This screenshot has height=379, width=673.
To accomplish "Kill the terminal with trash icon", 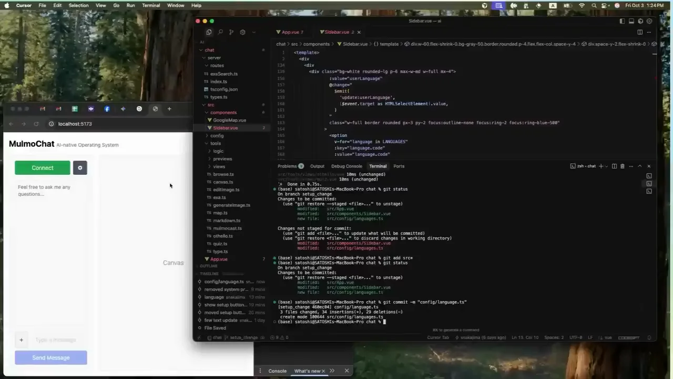I will pos(623,166).
